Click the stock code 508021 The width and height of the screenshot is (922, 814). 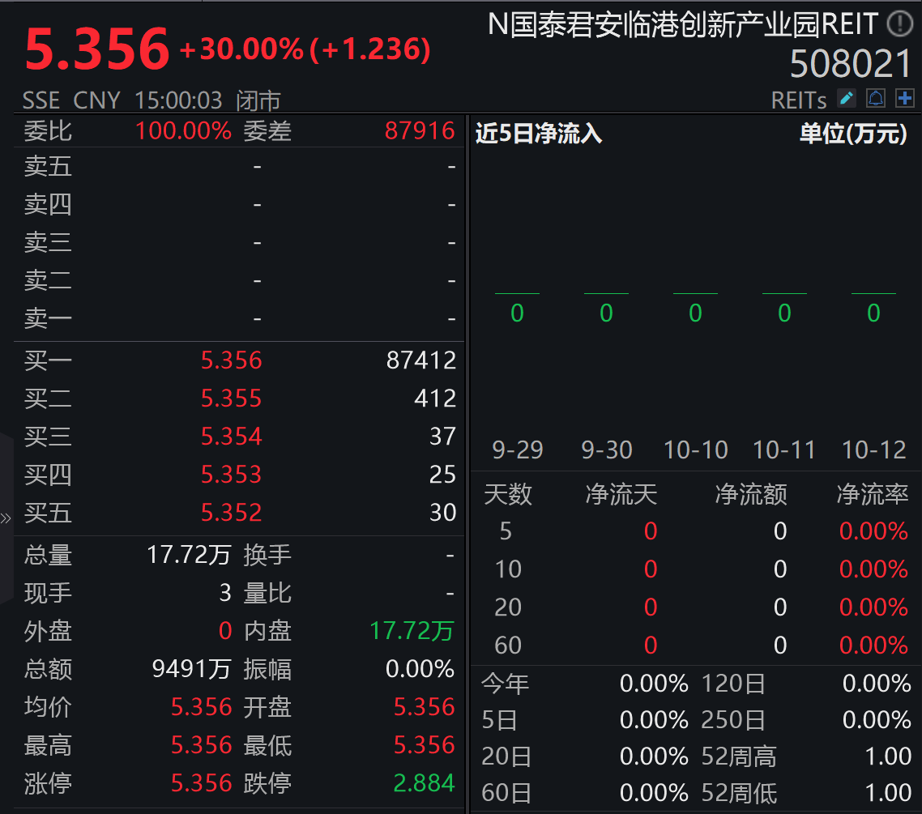(850, 63)
